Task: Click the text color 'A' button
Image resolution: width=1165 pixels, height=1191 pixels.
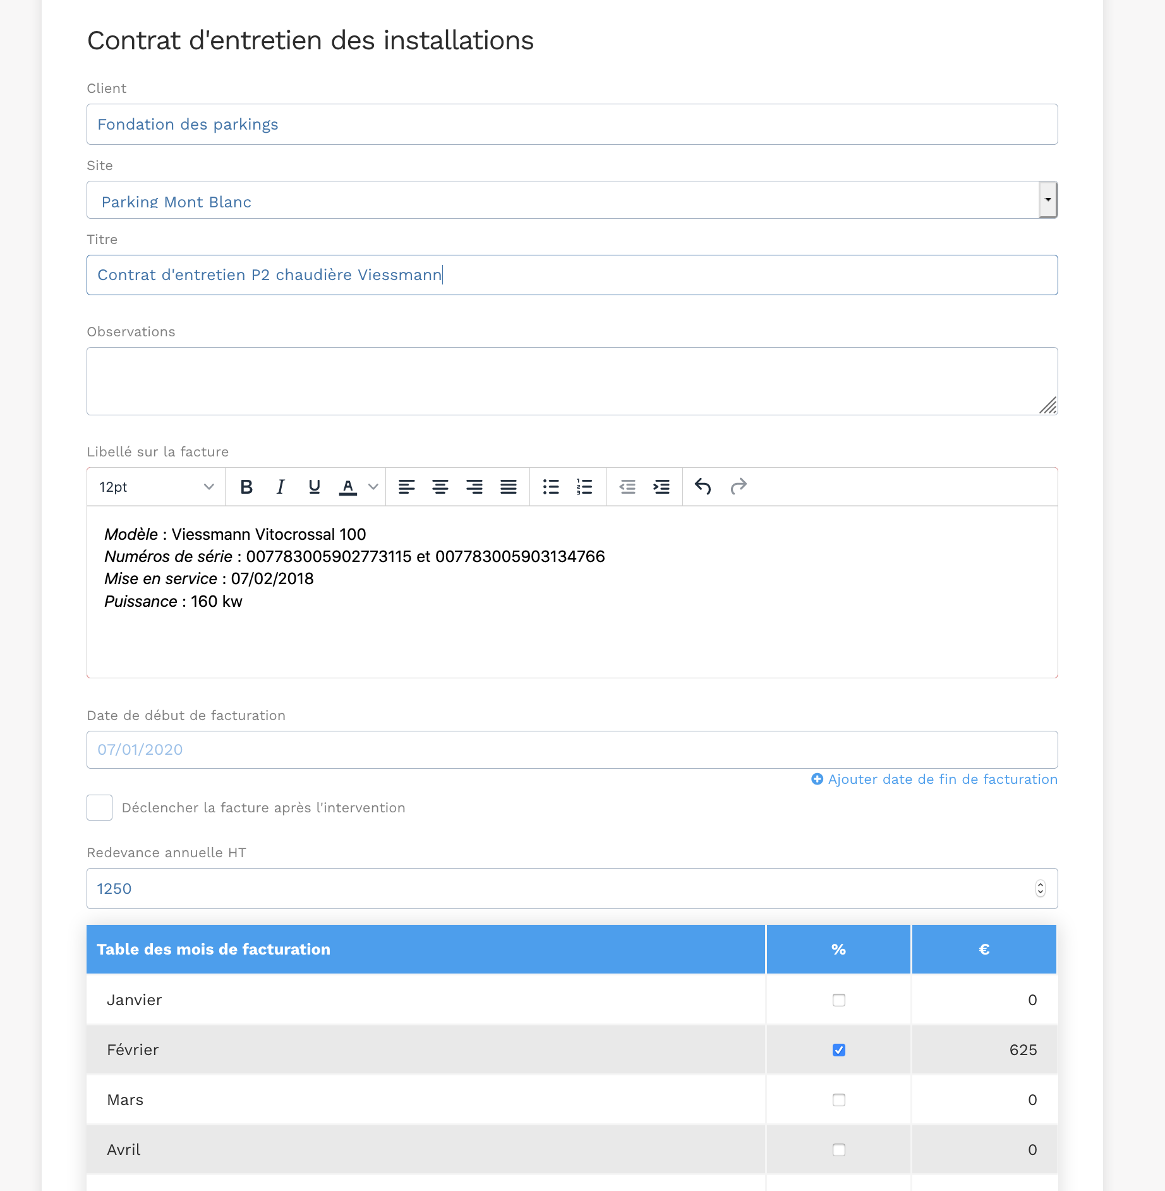Action: coord(347,487)
